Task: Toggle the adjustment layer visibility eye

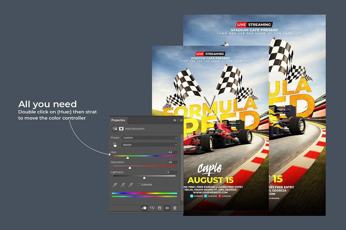Action: click(167, 208)
